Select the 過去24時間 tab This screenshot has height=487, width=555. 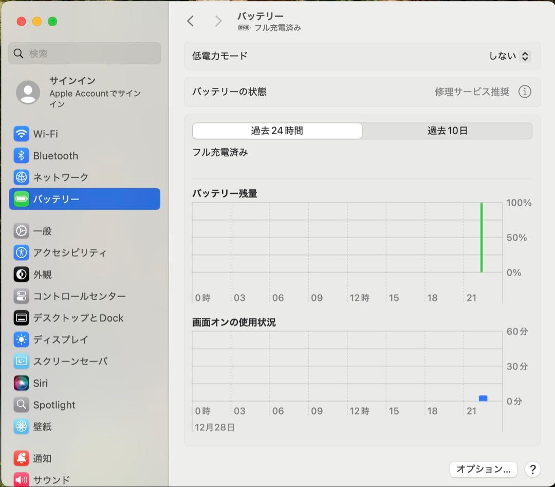point(277,131)
